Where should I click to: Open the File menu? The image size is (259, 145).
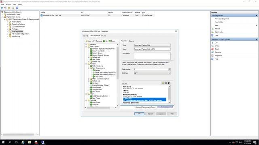(2, 4)
